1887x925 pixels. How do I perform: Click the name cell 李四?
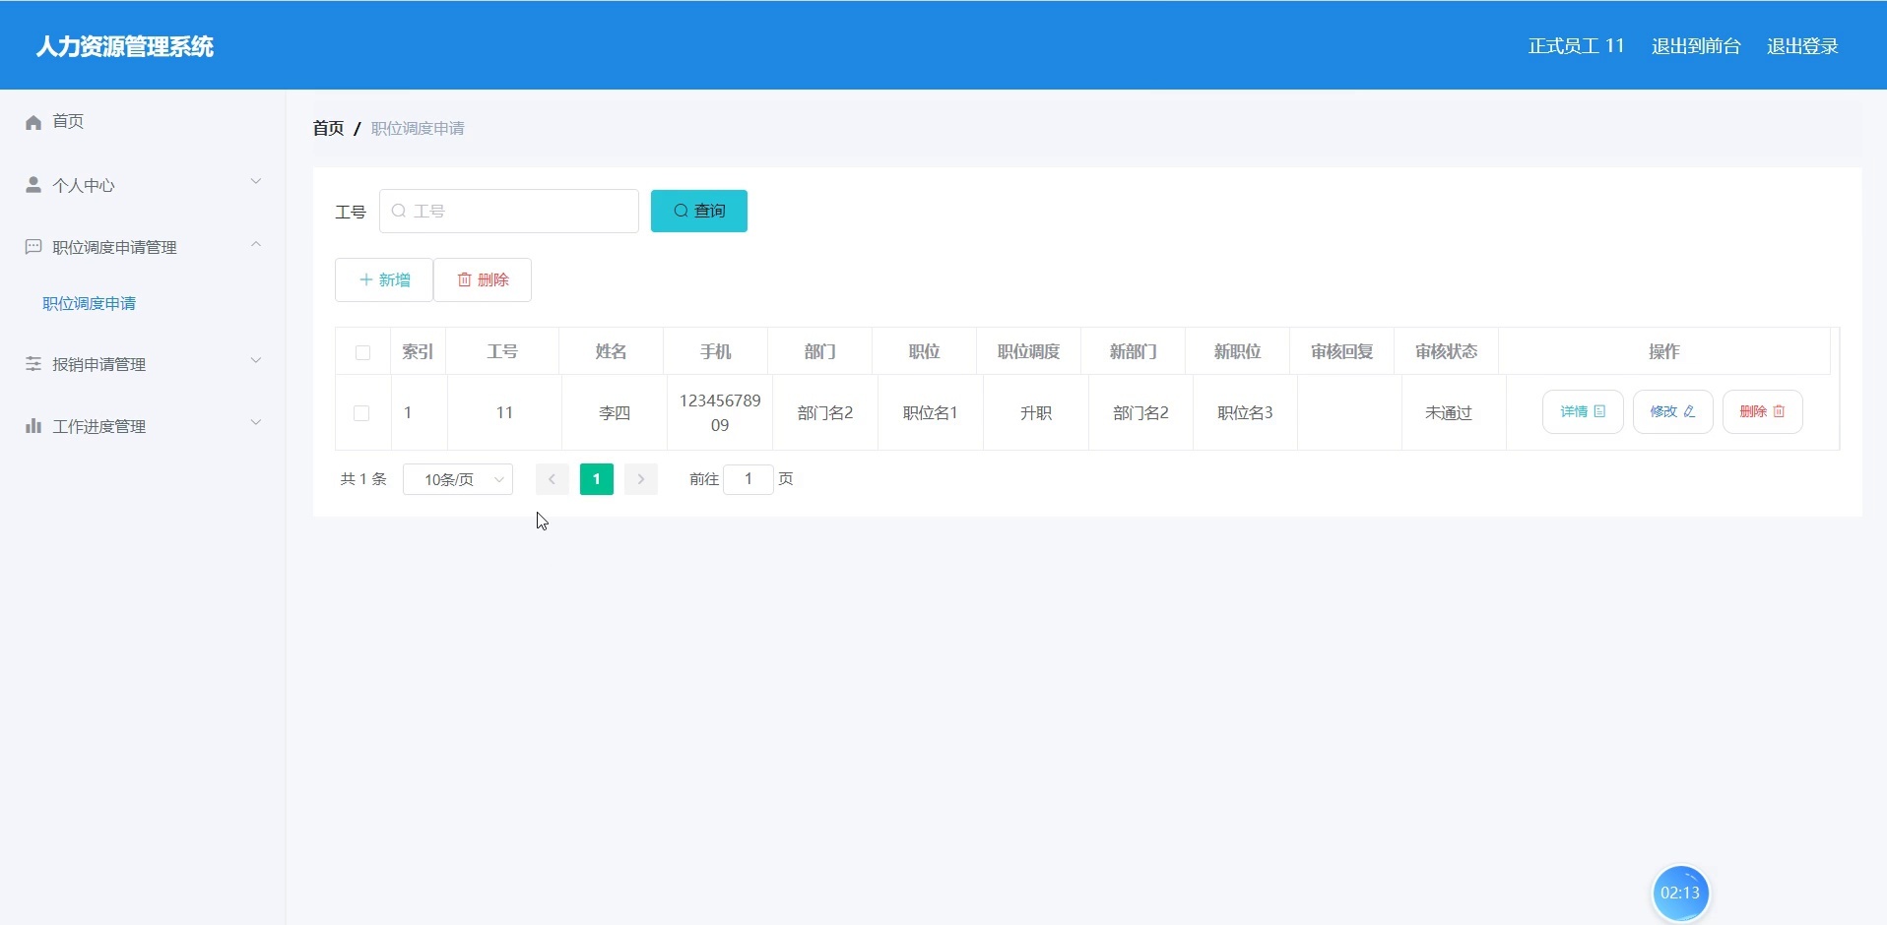pos(615,413)
